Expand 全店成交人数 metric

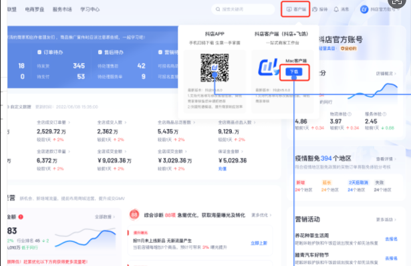click(112, 122)
